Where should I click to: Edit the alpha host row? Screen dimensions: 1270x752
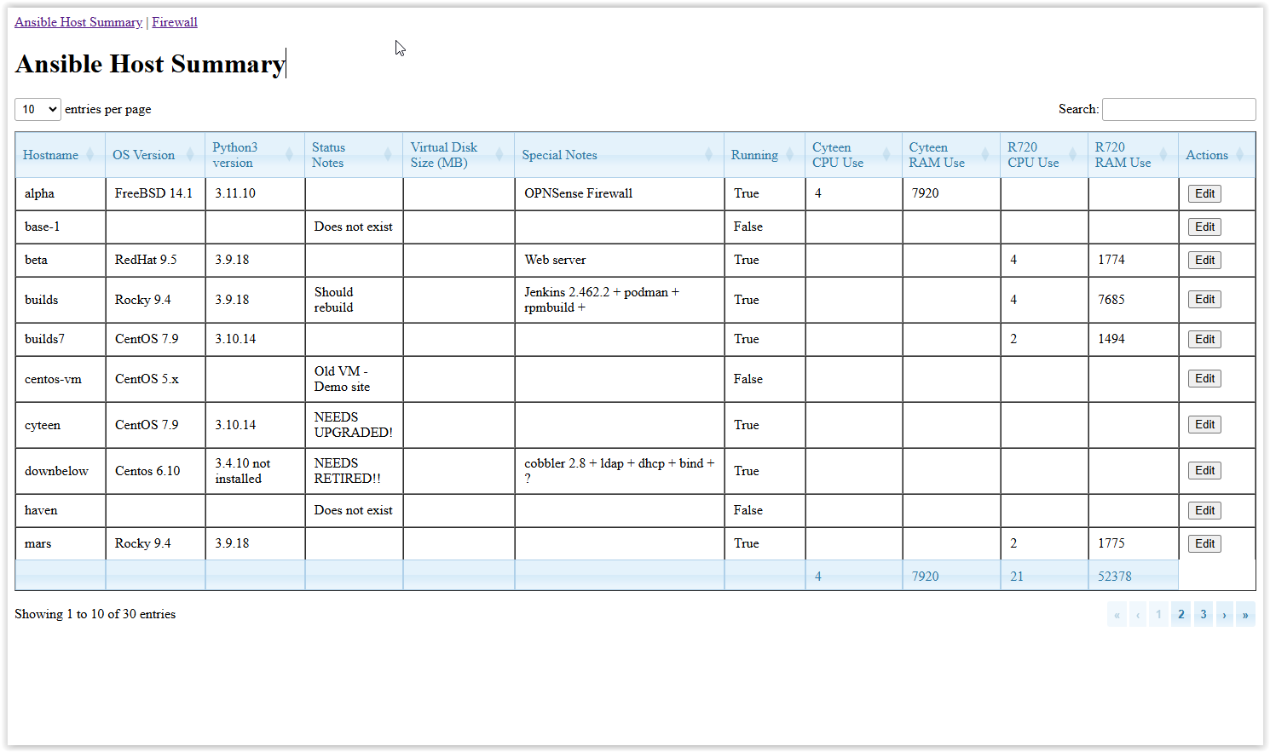pyautogui.click(x=1204, y=193)
